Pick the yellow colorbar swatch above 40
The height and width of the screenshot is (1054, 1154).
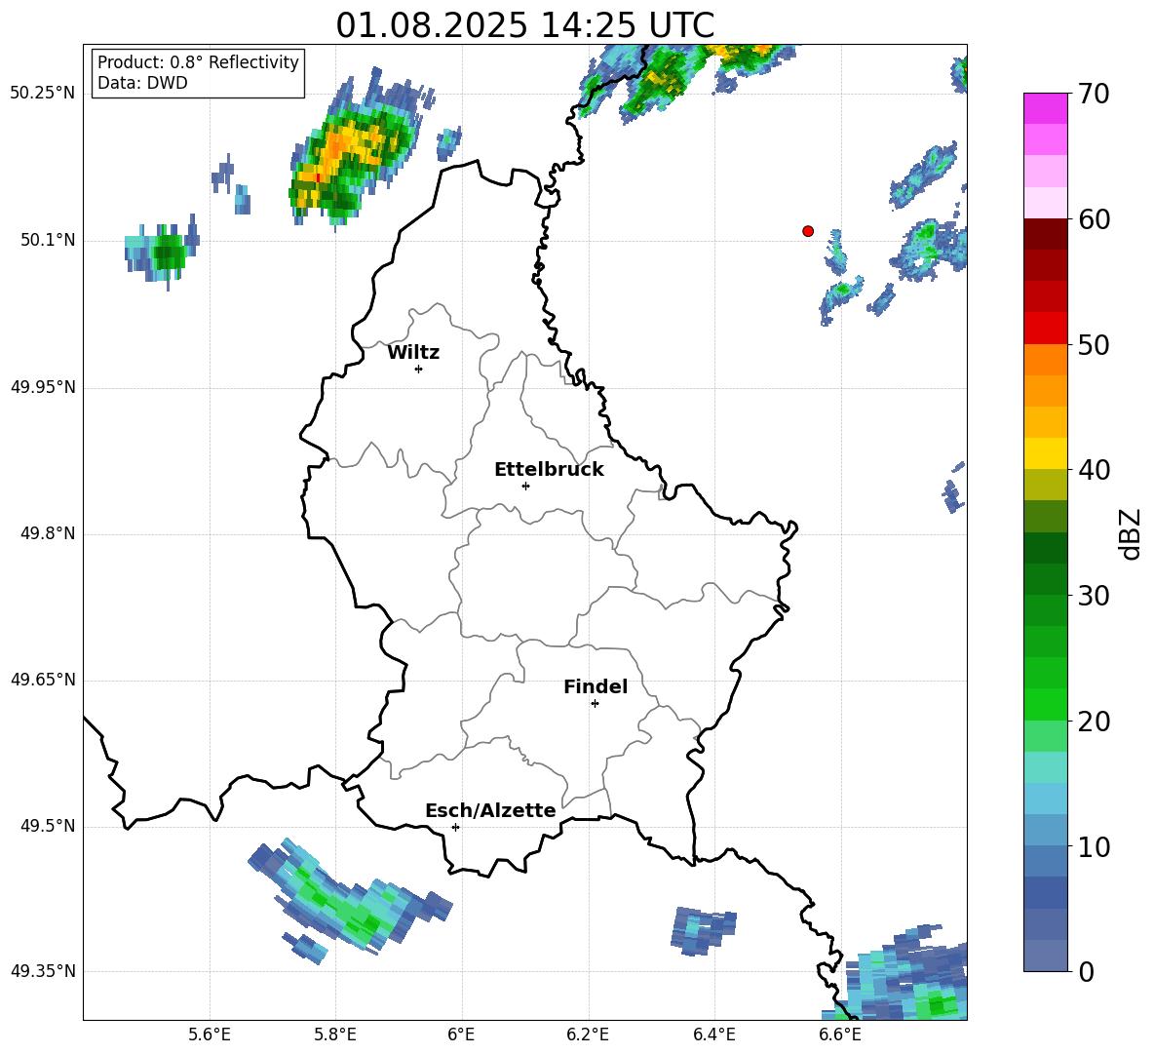[x=1046, y=453]
